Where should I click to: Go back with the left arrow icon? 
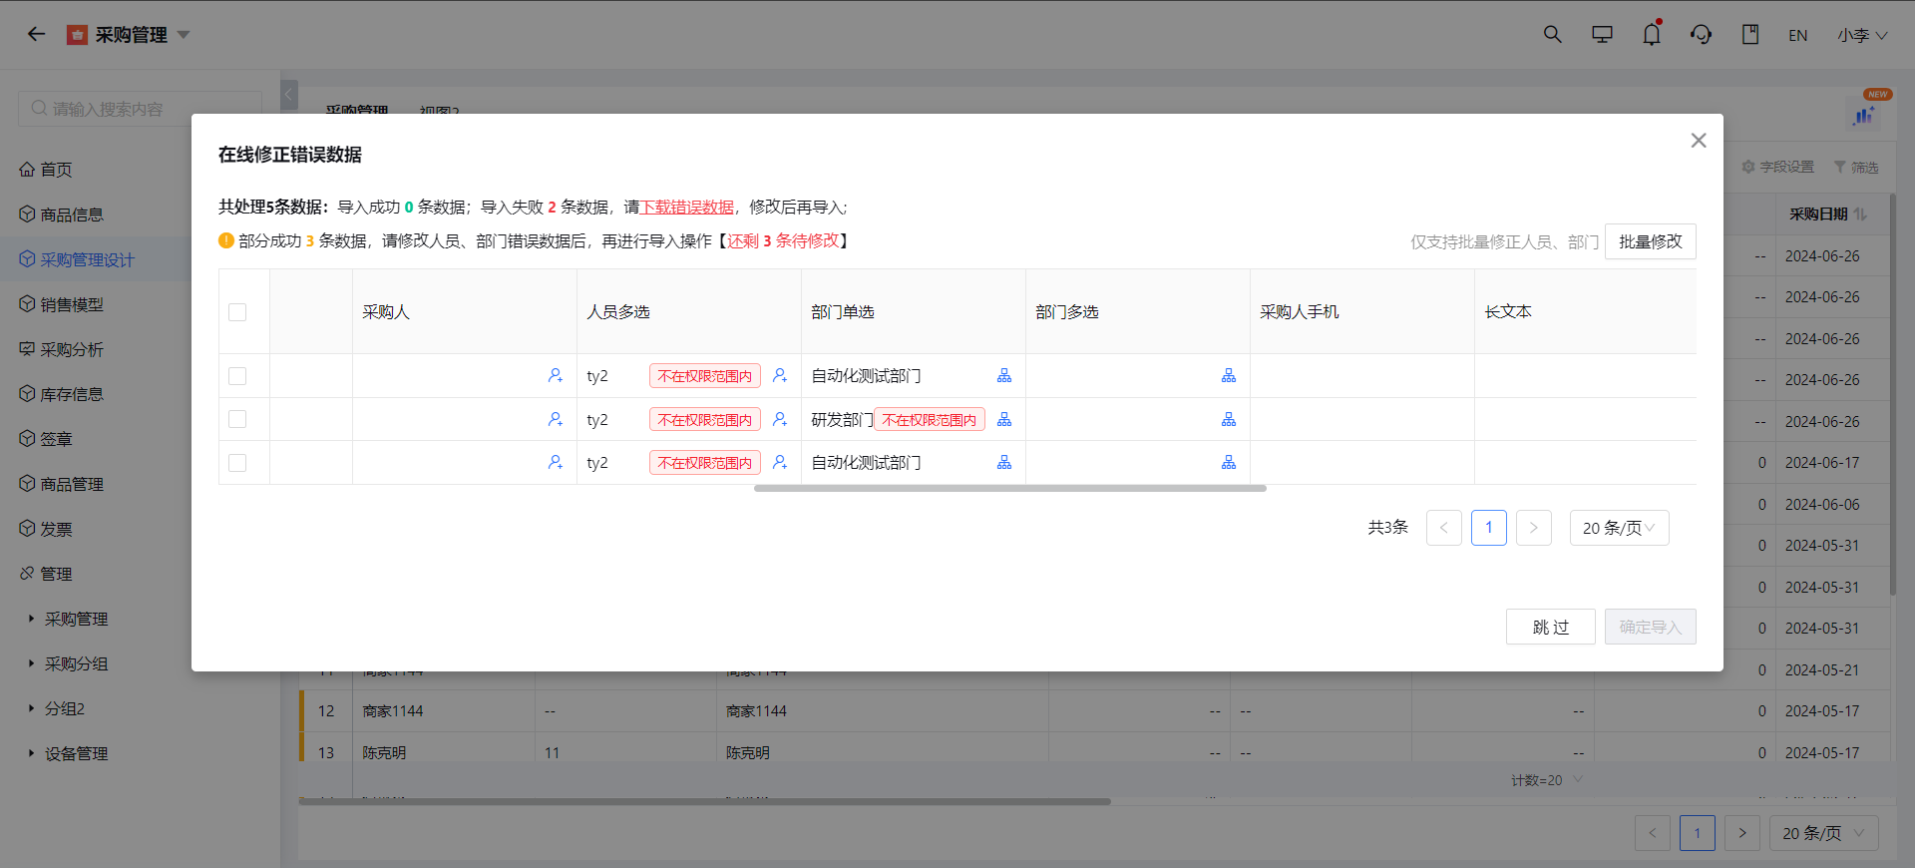tap(37, 34)
